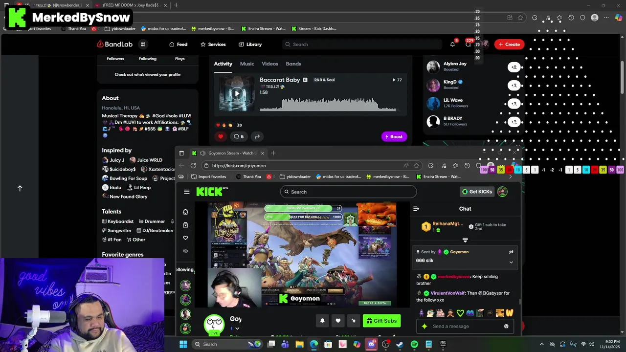Click sparkle button beside Gift Subs

(354, 321)
